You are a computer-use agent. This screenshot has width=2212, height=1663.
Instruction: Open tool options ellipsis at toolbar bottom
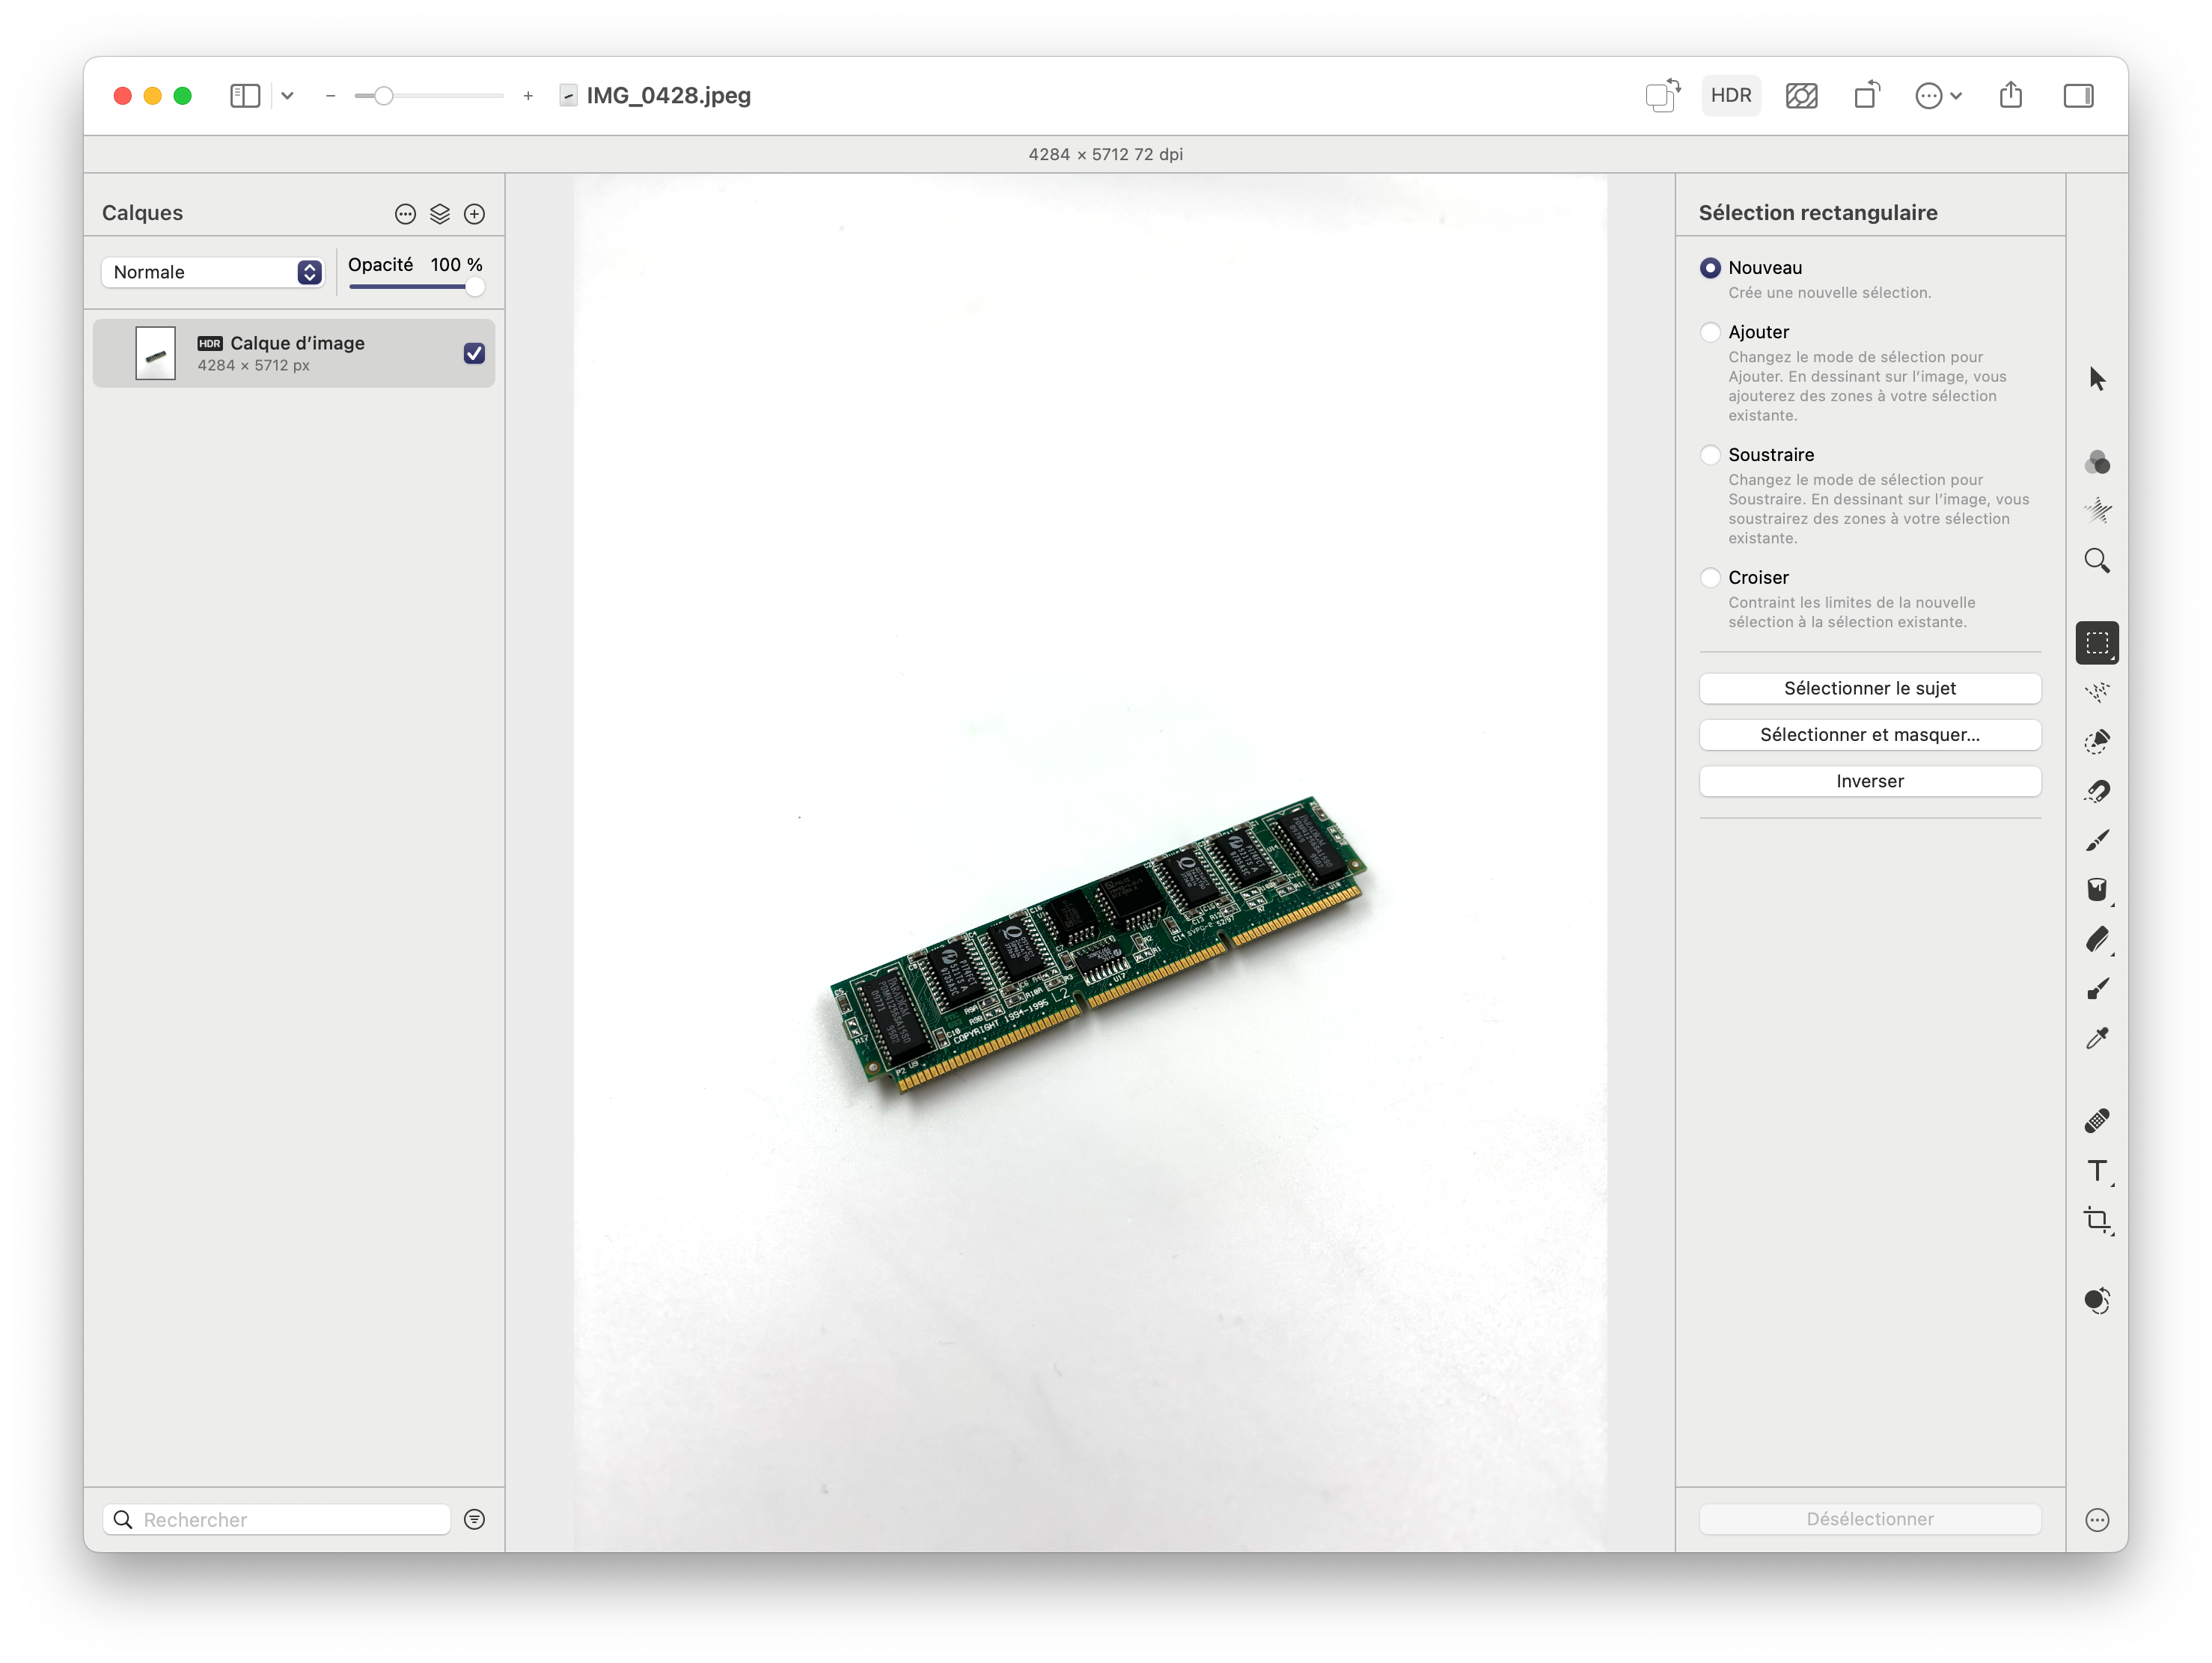click(2097, 1519)
